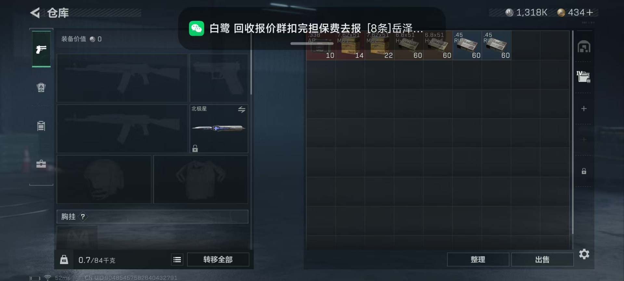624x281 pixels.
Task: Open the main stash icon on right
Action: [584, 47]
